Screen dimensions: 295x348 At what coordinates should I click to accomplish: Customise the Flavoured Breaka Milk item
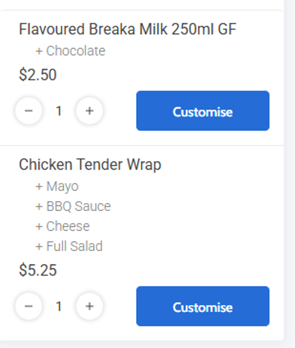click(203, 111)
